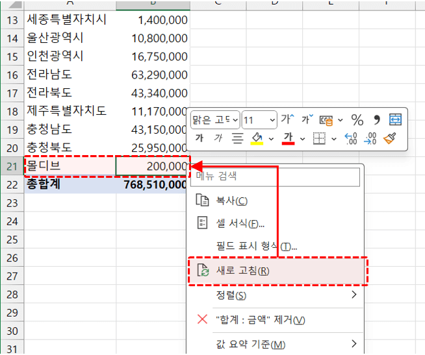
Task: Select cell 울산광역시
Action: [x=70, y=38]
